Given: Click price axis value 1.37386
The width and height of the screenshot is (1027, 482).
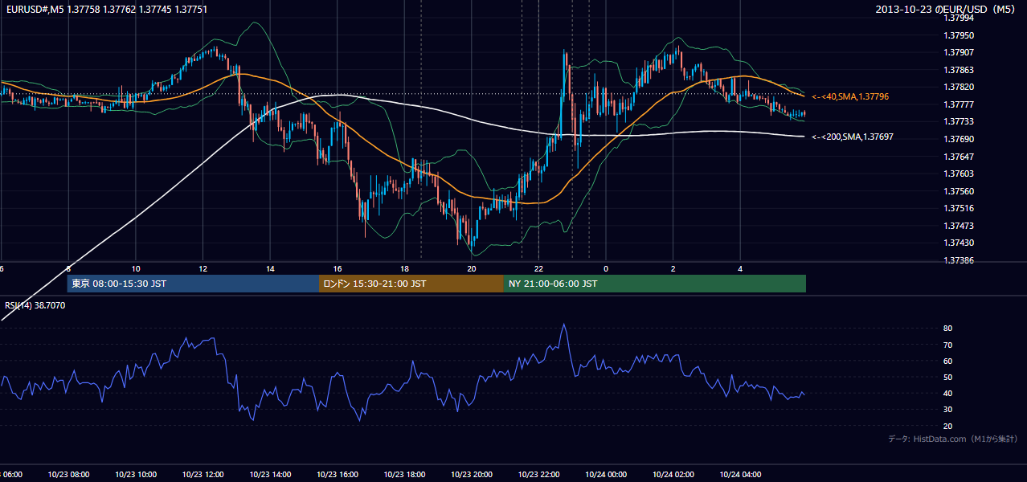Looking at the screenshot, I should coord(959,260).
